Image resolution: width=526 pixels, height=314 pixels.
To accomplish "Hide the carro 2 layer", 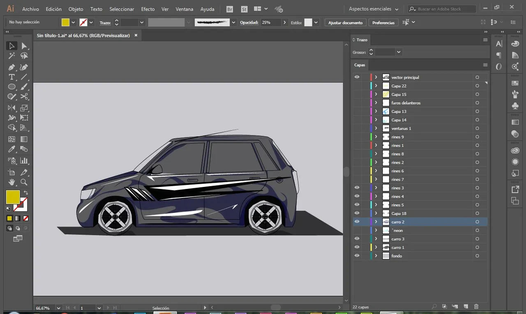I will [357, 222].
